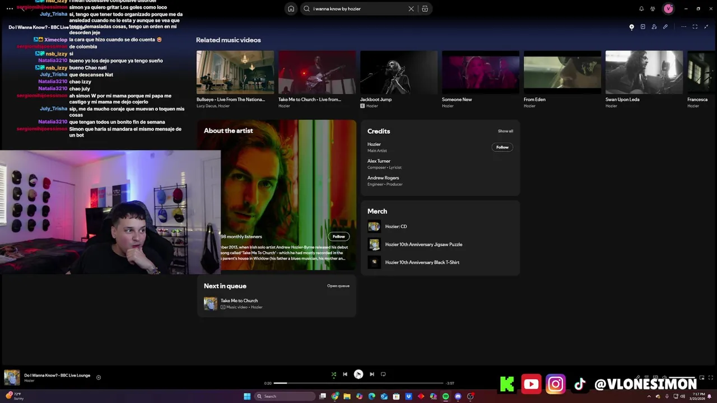Adjust the volume slider in the player bar
This screenshot has width=717, height=403.
tap(681, 378)
